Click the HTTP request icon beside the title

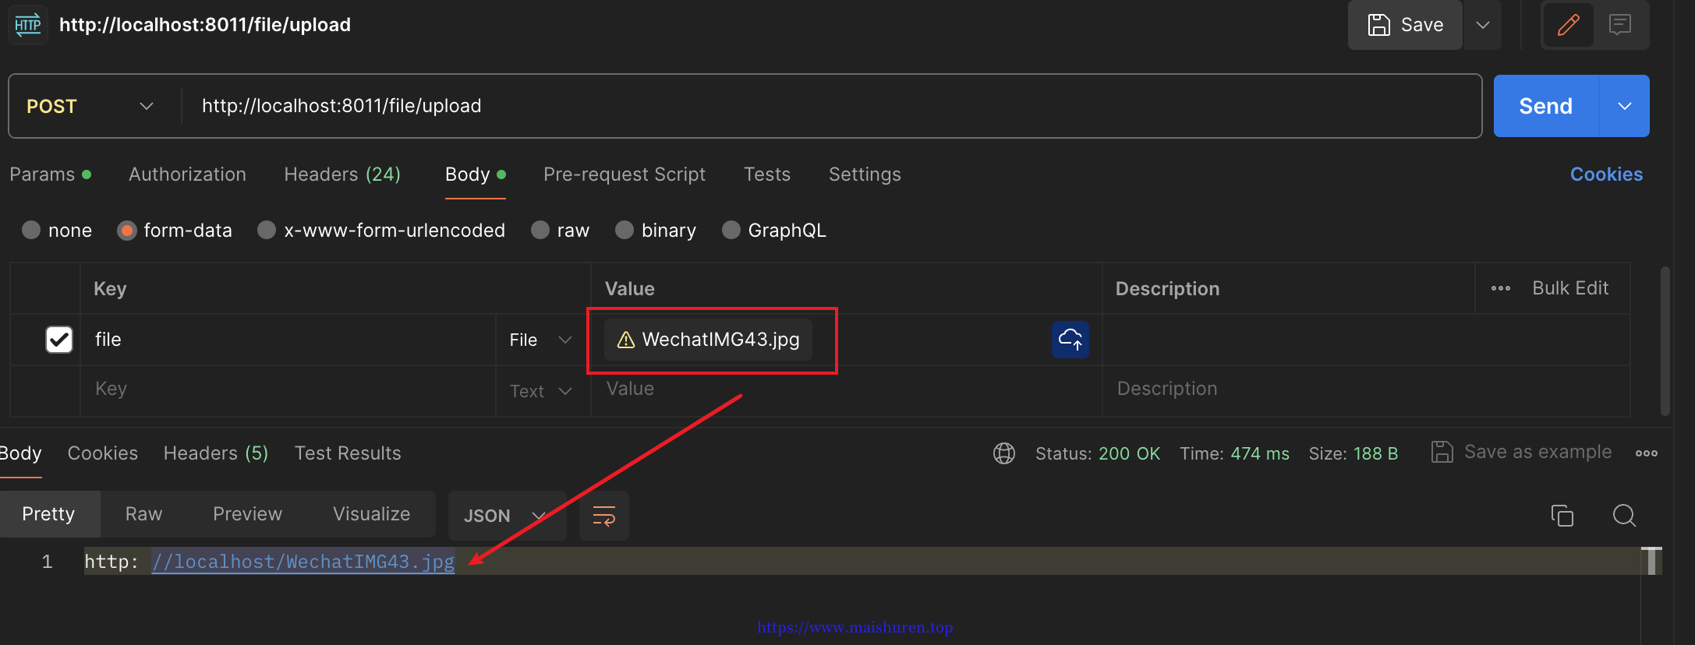tap(28, 25)
